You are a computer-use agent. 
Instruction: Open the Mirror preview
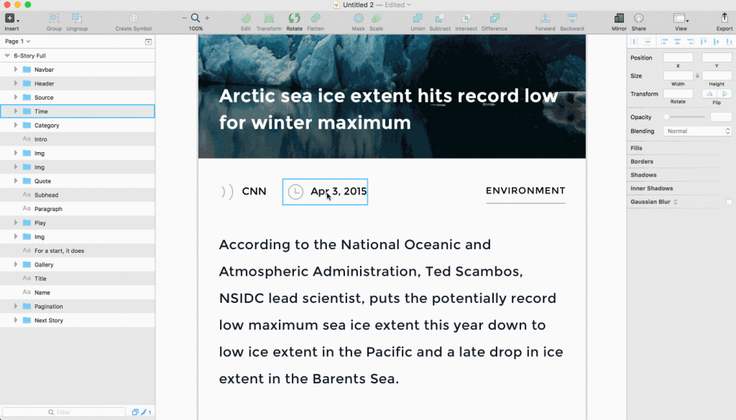coord(619,18)
